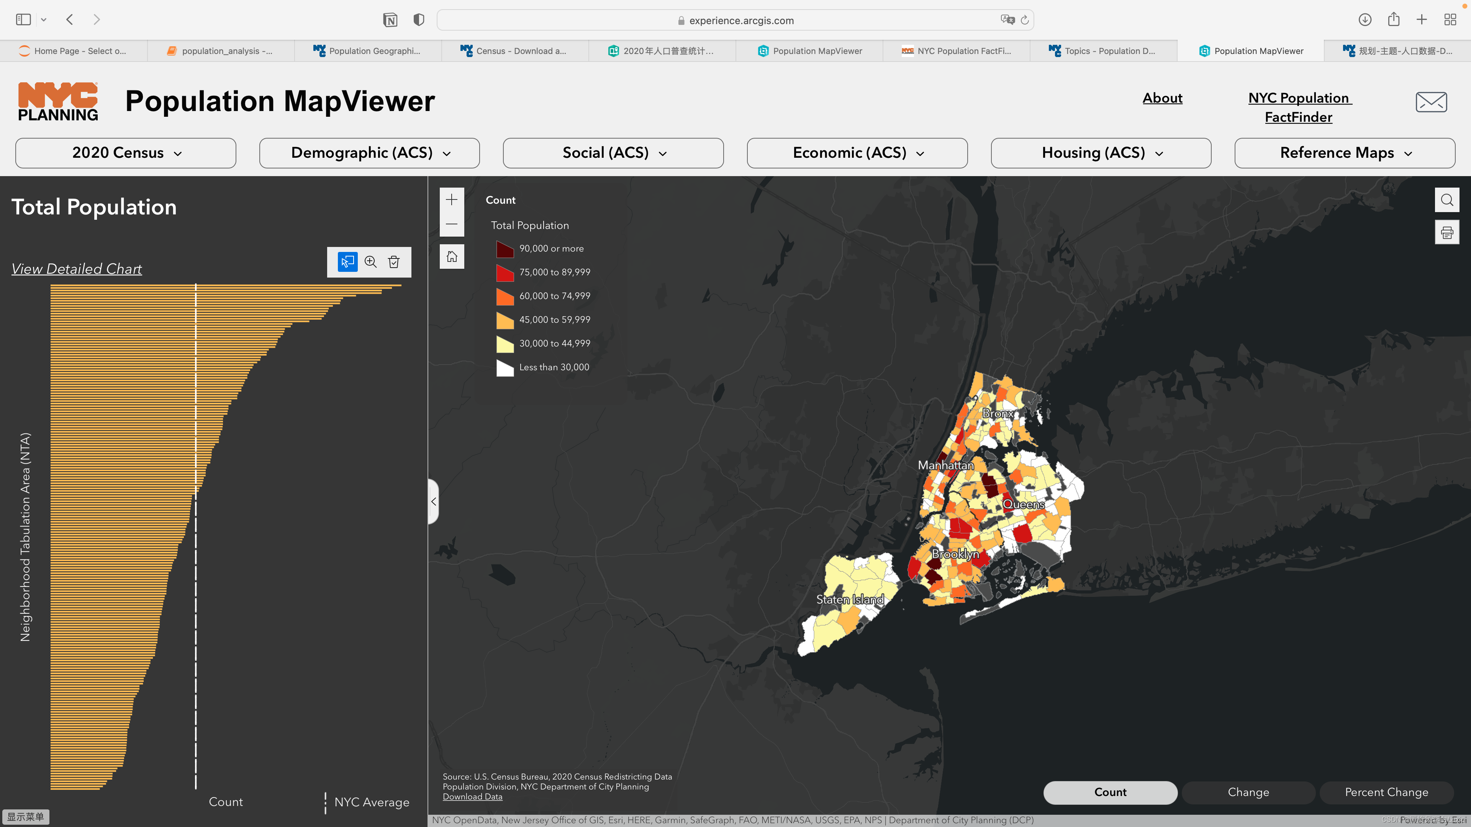Enable chart zoom magnifier tool
The width and height of the screenshot is (1471, 827).
click(370, 262)
